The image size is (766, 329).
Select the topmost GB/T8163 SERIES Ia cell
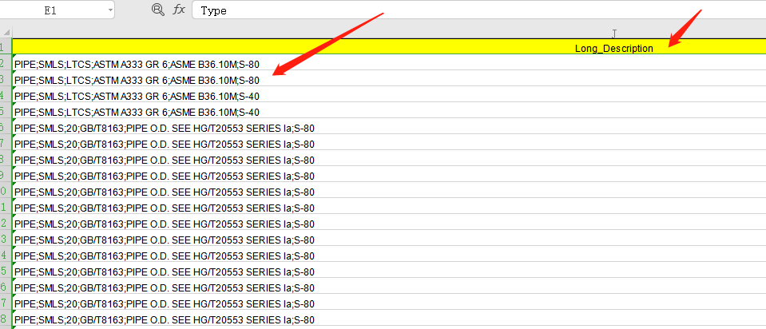click(389, 128)
